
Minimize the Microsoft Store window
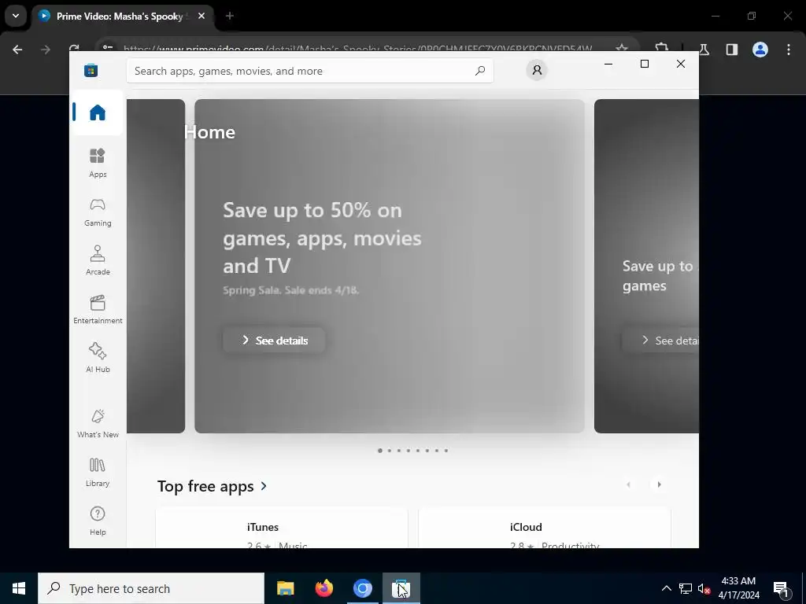[608, 64]
